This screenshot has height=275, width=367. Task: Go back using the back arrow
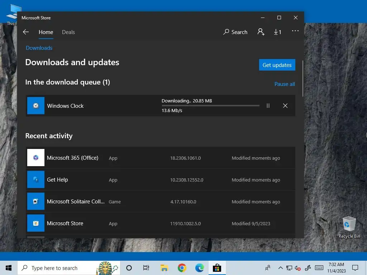point(26,32)
